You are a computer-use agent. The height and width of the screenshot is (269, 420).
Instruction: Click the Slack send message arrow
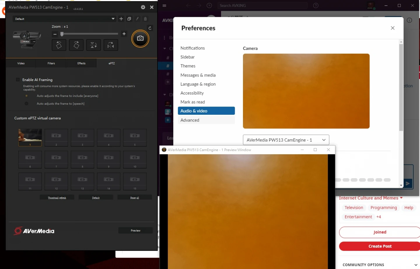(408, 183)
